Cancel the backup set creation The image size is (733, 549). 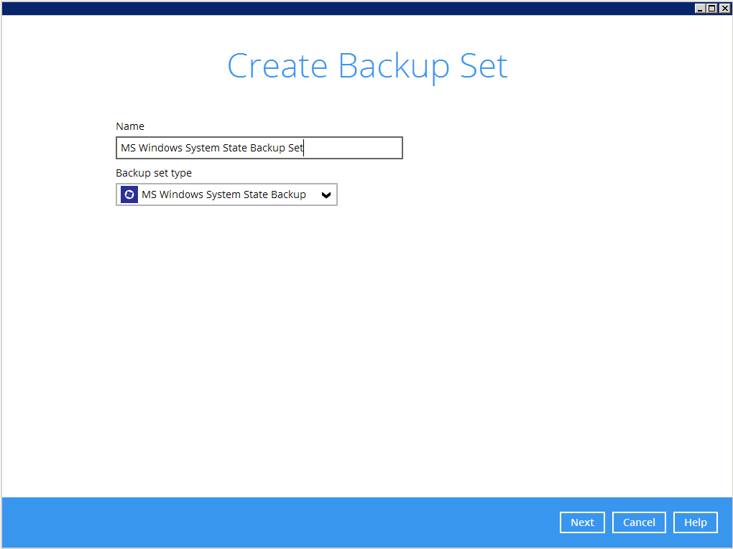click(639, 522)
